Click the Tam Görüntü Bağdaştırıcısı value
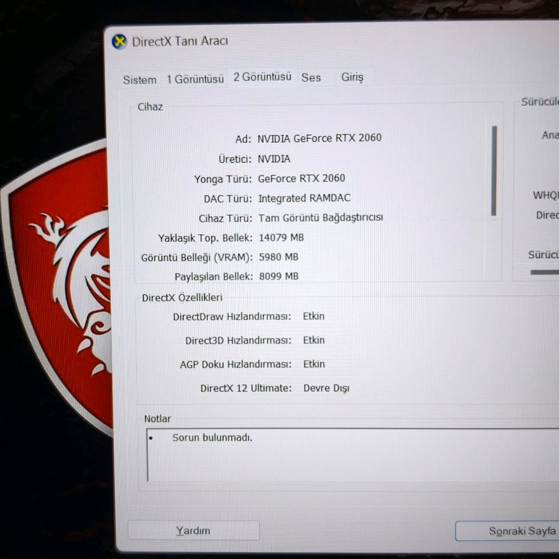The height and width of the screenshot is (559, 559). click(x=320, y=218)
